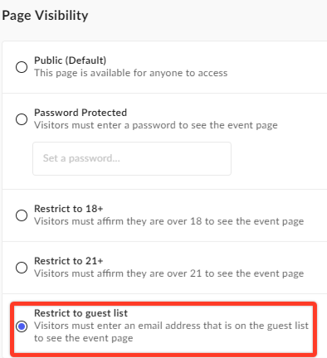The width and height of the screenshot is (327, 358).
Task: Choose the Password Protected radio button
Action: pyautogui.click(x=22, y=119)
